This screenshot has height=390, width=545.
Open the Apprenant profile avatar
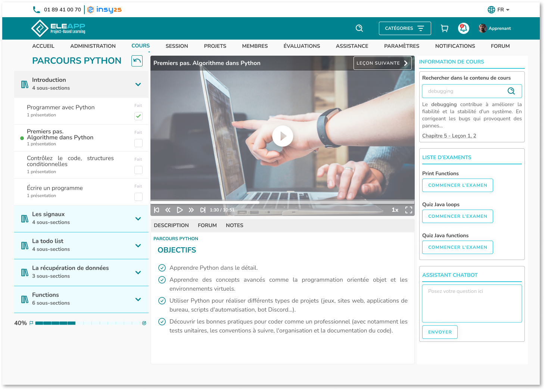pyautogui.click(x=482, y=28)
